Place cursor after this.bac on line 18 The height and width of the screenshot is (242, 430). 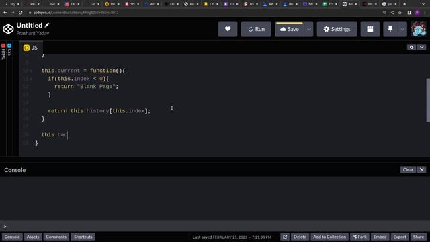[68, 134]
